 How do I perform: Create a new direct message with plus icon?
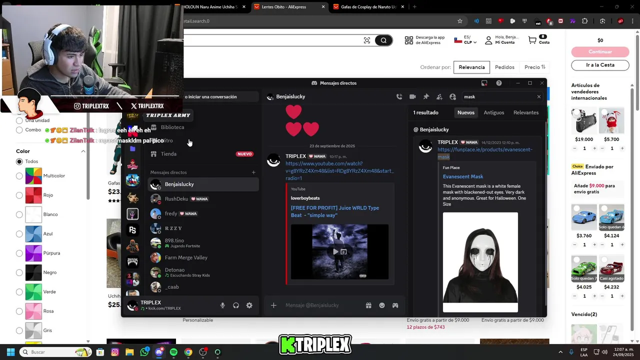click(x=253, y=172)
